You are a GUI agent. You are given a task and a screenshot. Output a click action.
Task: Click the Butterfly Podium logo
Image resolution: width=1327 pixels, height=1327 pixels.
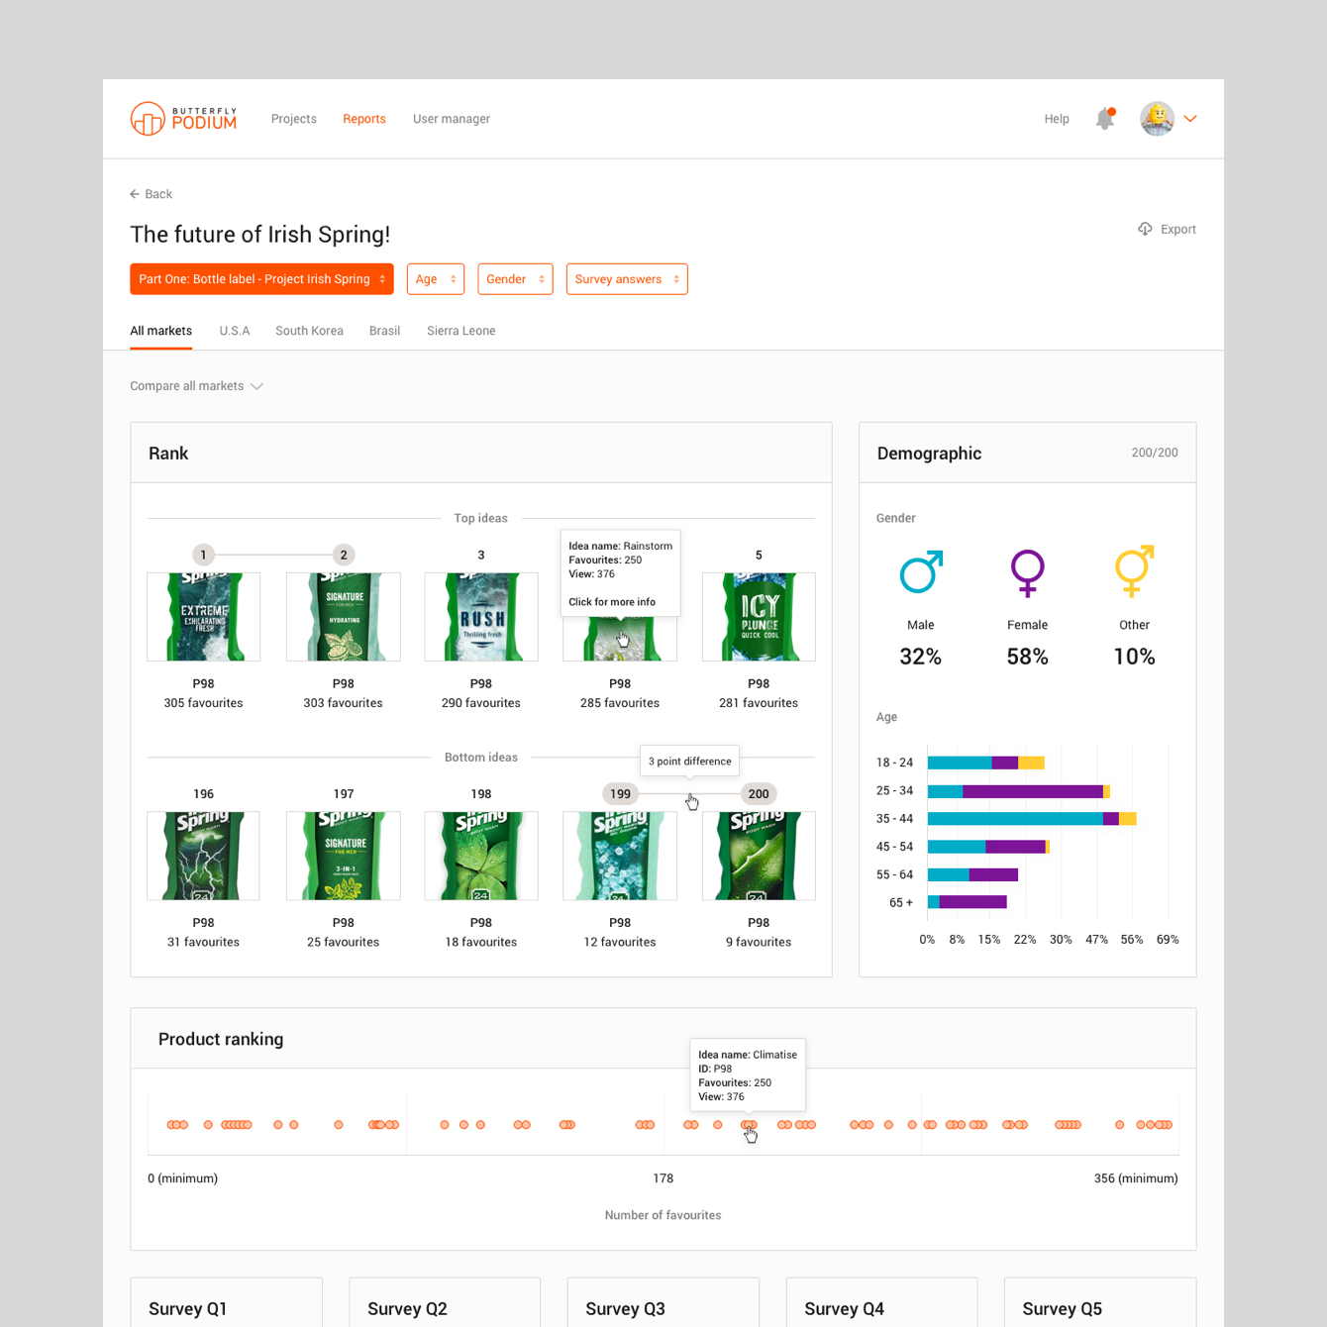click(x=184, y=119)
